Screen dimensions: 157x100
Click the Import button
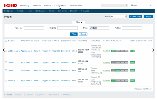click(148, 17)
